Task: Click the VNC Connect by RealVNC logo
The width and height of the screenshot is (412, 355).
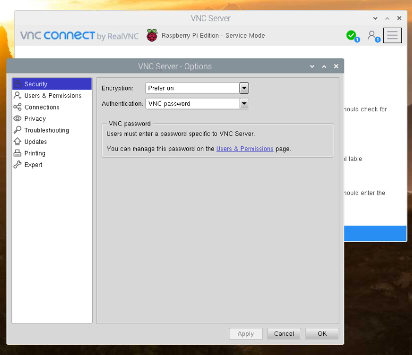Action: click(x=79, y=36)
